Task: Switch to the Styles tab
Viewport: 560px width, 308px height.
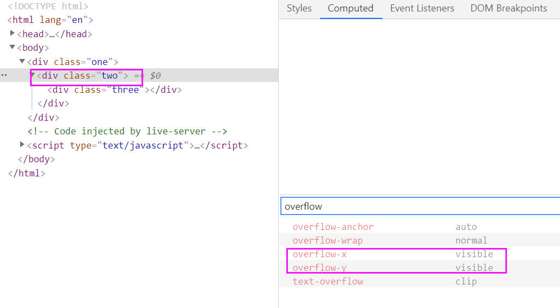Action: (299, 9)
